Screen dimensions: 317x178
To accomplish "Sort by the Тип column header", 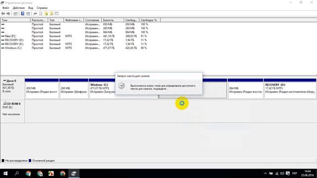I will pos(56,20).
